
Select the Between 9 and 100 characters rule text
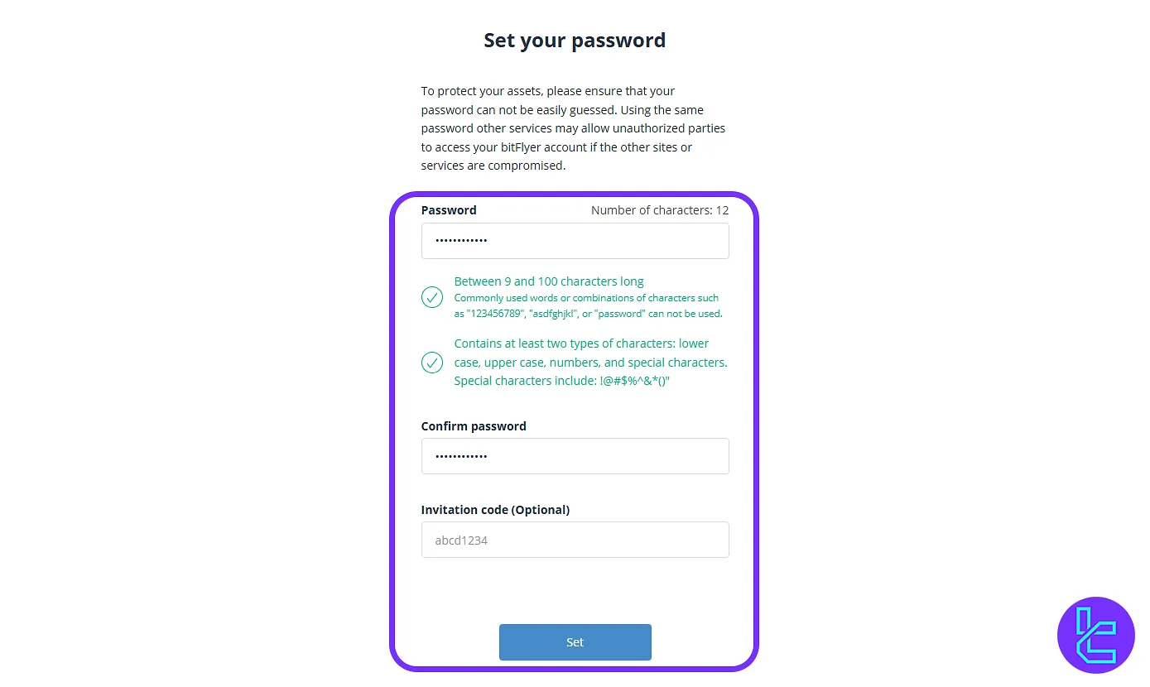548,281
